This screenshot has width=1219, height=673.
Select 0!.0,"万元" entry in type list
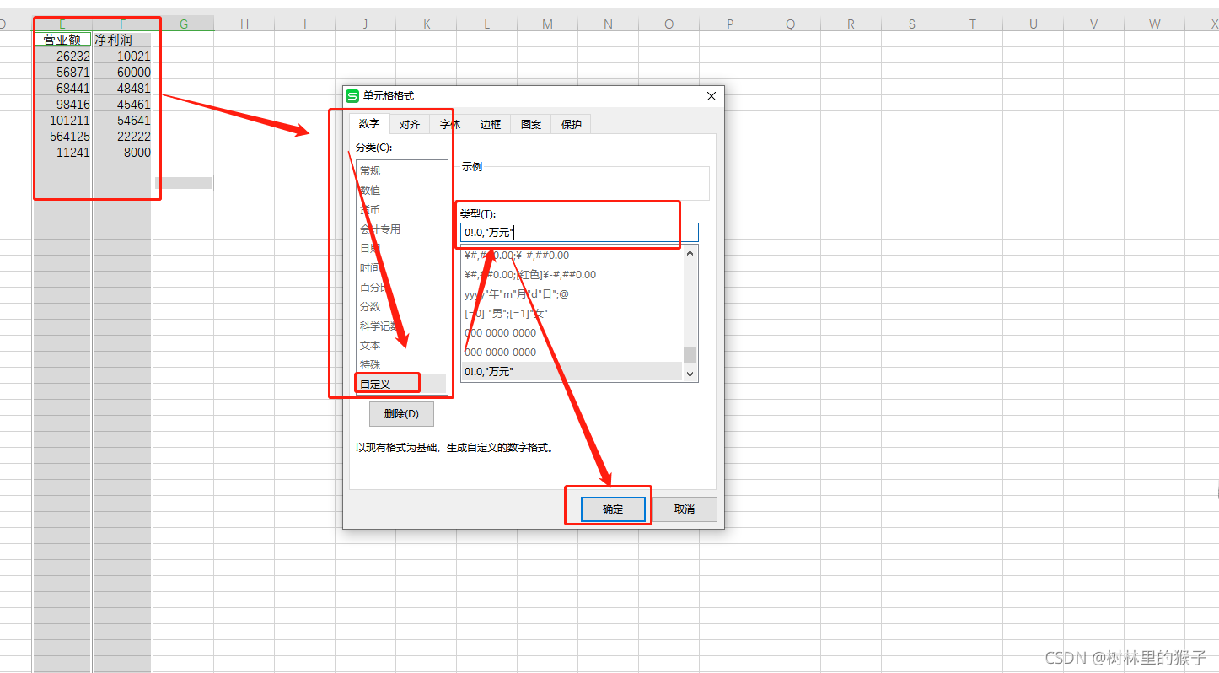click(572, 371)
